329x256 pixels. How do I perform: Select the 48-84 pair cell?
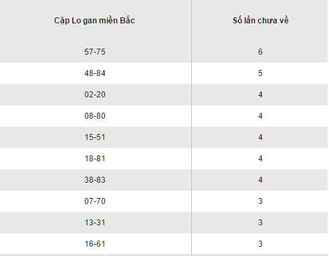(x=95, y=73)
